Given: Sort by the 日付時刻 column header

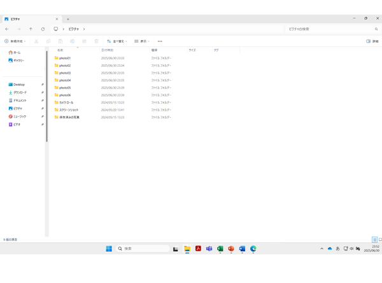Looking at the screenshot, I should 107,50.
